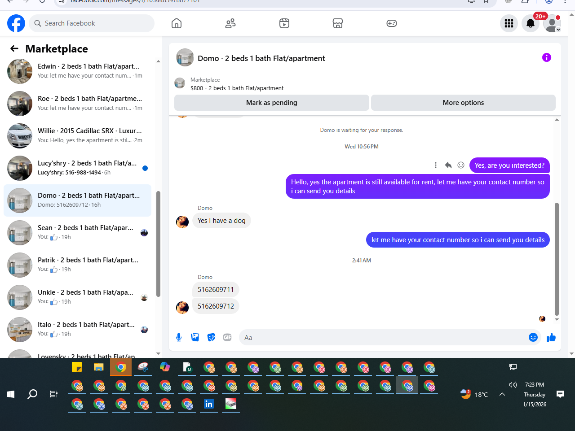Open weather widget showing 18°C
This screenshot has height=431, width=575.
pos(474,394)
